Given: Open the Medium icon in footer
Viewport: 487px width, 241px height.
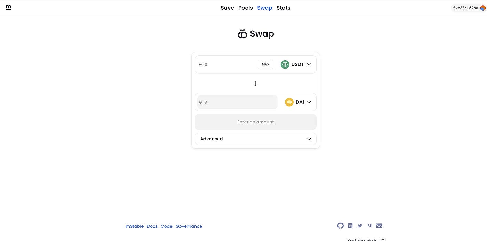Looking at the screenshot, I should click(x=369, y=226).
